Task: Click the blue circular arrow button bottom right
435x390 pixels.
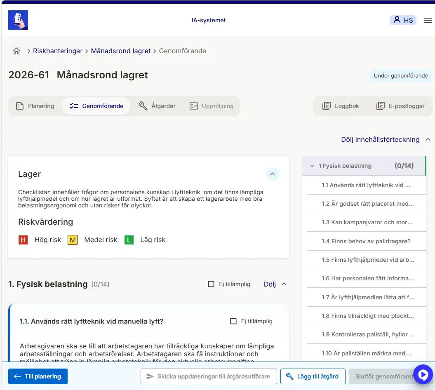Action: click(x=423, y=374)
